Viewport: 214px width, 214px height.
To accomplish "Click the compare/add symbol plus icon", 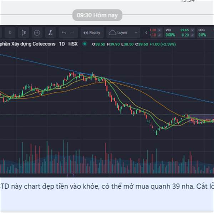I will pos(37,33).
